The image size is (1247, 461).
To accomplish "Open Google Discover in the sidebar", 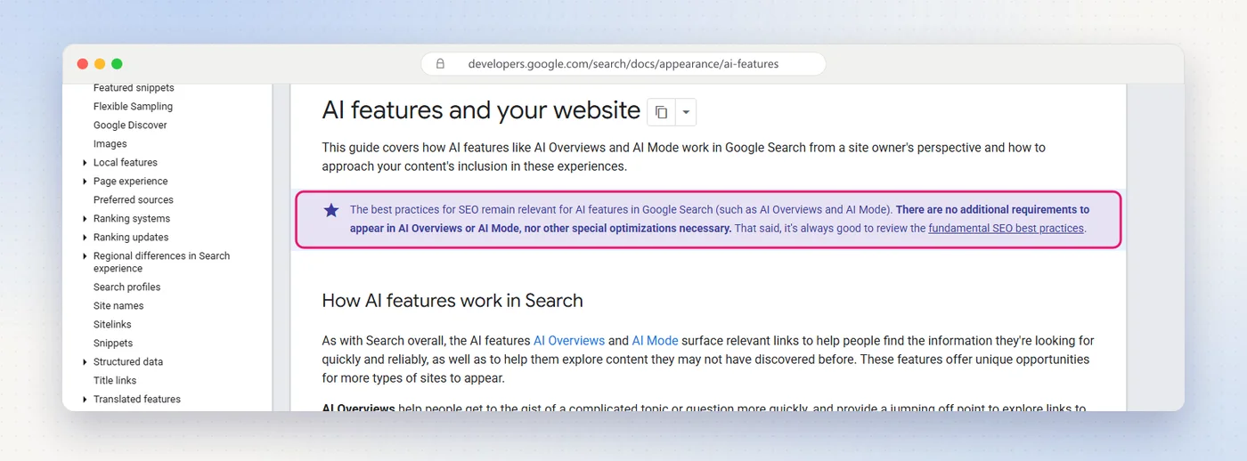I will 130,125.
